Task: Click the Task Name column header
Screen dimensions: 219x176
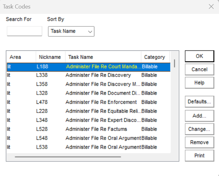Action: pos(103,57)
